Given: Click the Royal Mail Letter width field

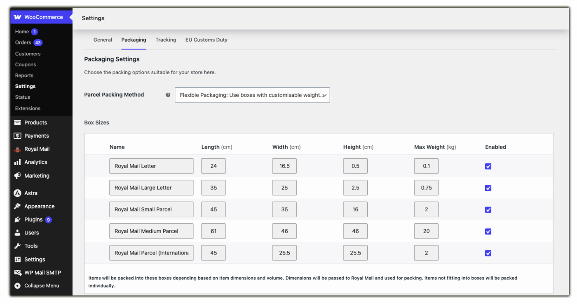Looking at the screenshot, I should coord(284,166).
